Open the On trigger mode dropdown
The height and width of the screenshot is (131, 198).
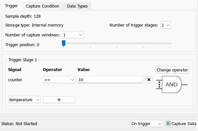point(146,123)
